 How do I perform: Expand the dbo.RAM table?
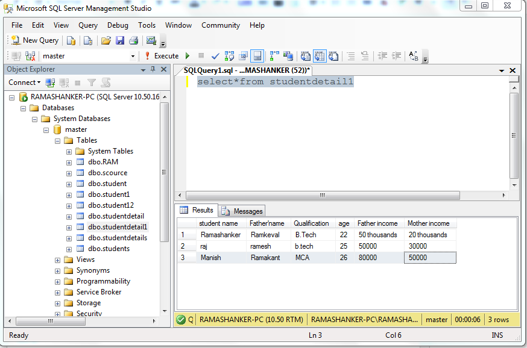point(69,163)
